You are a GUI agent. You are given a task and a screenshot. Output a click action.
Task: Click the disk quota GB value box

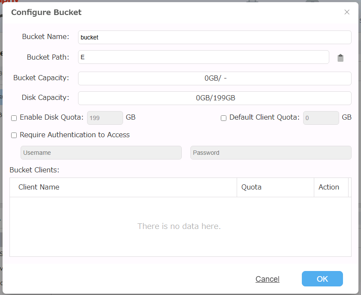pos(105,118)
